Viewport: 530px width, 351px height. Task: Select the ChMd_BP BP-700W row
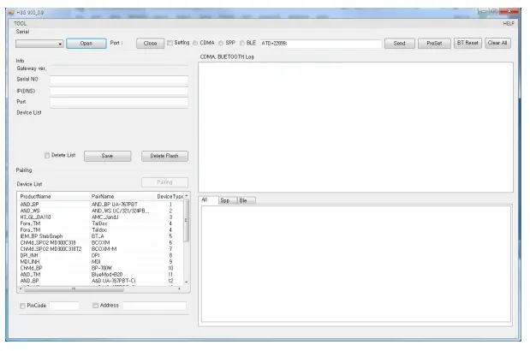[x=100, y=268]
